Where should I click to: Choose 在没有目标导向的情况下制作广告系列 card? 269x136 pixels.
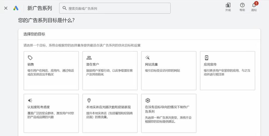click(x=169, y=113)
